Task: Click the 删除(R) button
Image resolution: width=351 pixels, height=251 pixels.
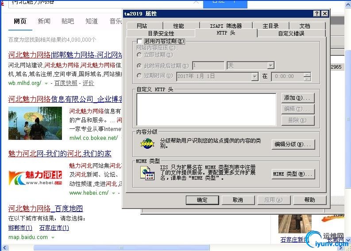Action: 298,120
